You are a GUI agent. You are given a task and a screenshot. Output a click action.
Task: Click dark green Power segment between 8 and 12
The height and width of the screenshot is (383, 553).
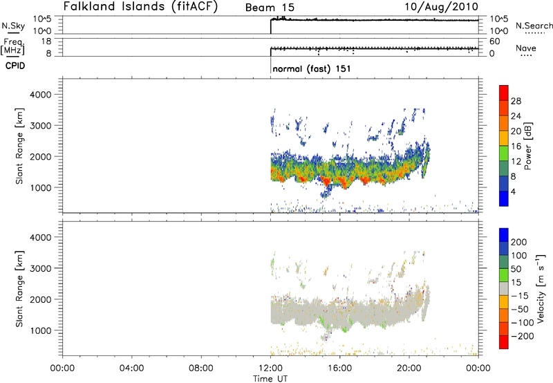504,169
